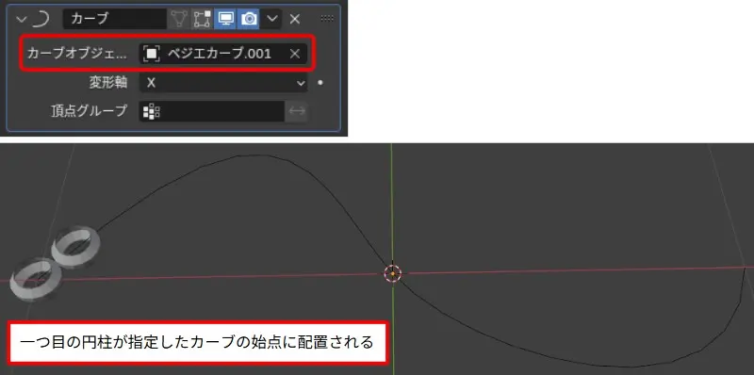Select the カーブ modifier name field
The height and width of the screenshot is (375, 754).
tap(115, 19)
